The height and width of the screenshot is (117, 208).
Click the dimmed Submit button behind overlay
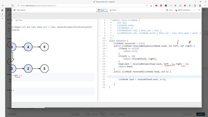coord(201,114)
